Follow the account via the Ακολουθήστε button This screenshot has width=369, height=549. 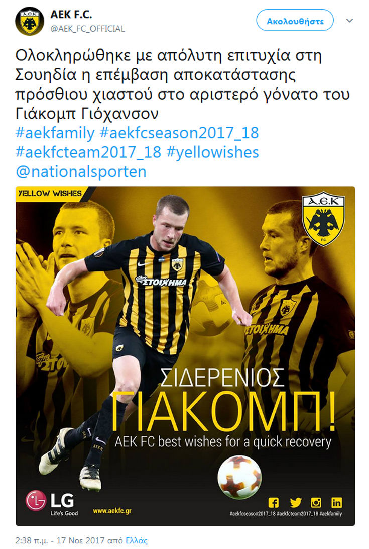(295, 21)
